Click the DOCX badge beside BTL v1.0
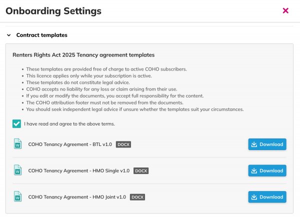Viewport: 300px width, 217px height. point(123,144)
